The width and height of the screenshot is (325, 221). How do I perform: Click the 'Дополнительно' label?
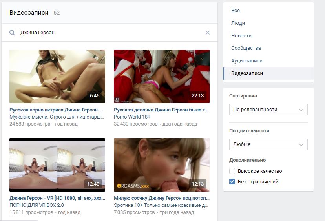tap(248, 160)
